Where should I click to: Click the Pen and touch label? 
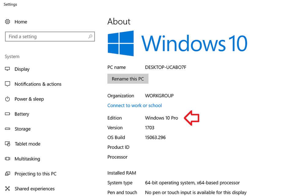122,193
